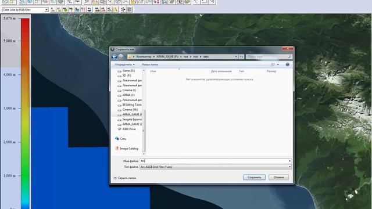Image resolution: width=372 pixels, height=209 pixels.
Task: Click the Отмена button
Action: 278,177
